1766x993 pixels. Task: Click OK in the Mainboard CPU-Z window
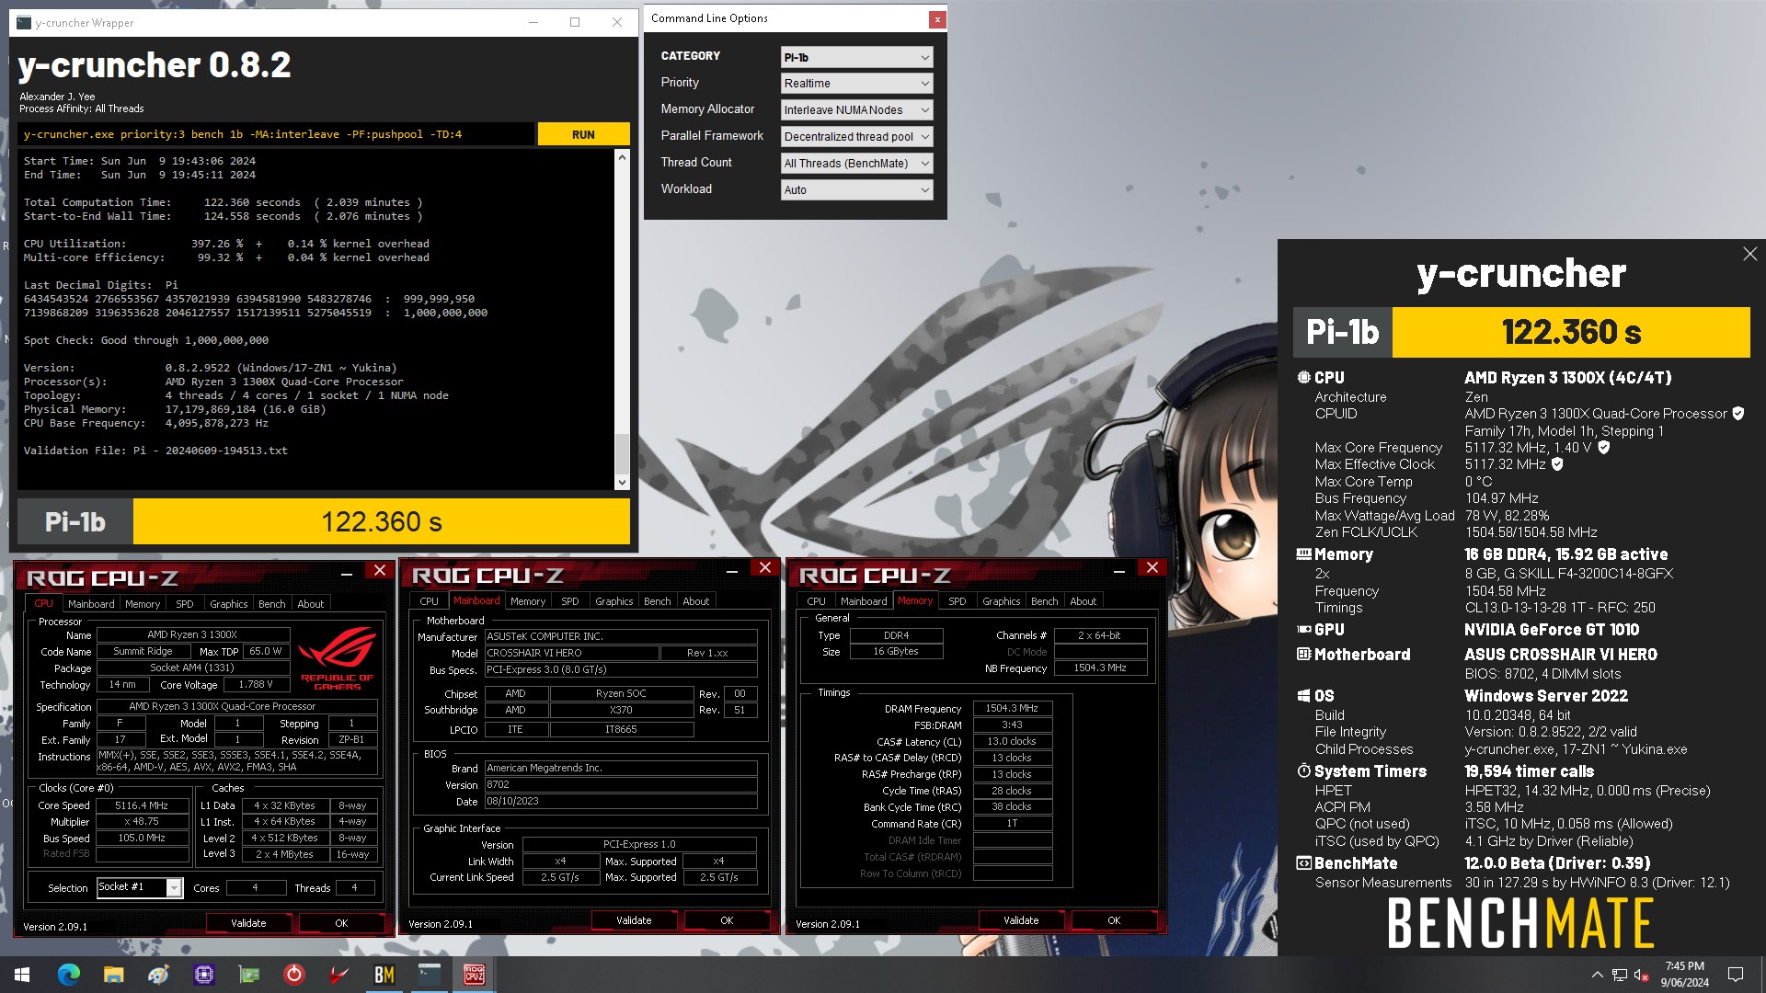coord(727,920)
